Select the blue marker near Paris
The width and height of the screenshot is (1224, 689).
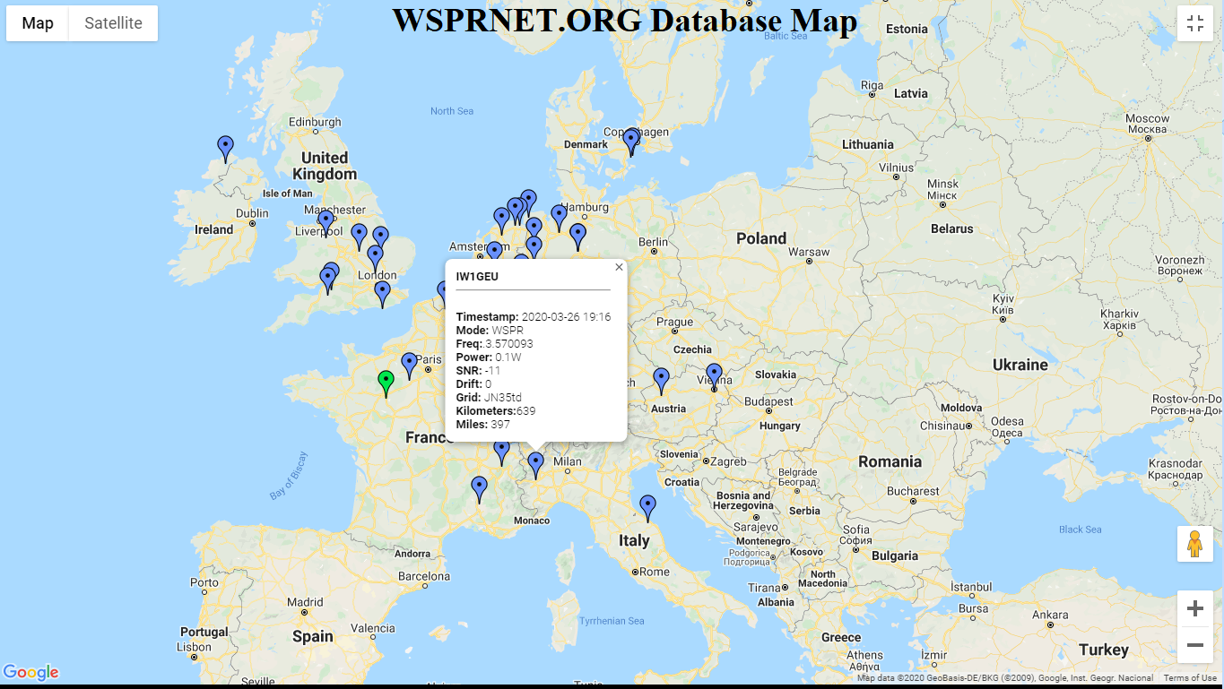point(410,366)
